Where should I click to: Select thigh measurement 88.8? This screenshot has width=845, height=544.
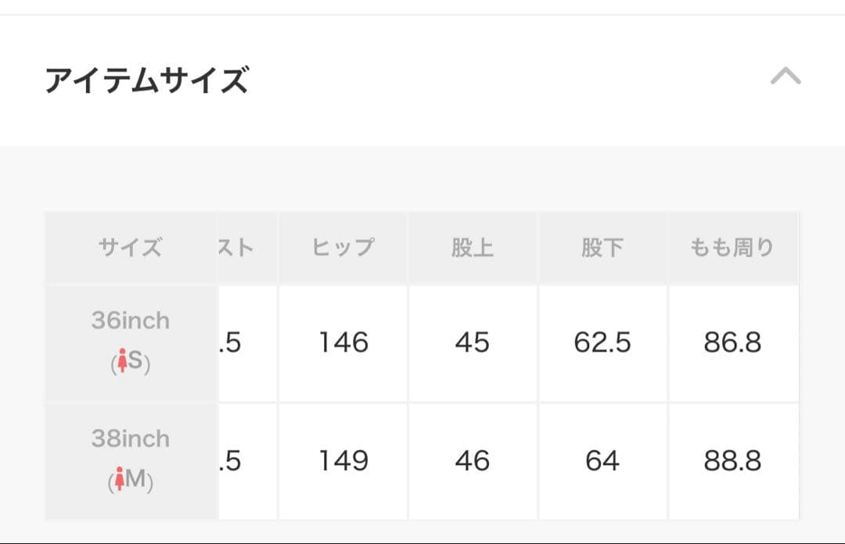pyautogui.click(x=732, y=461)
